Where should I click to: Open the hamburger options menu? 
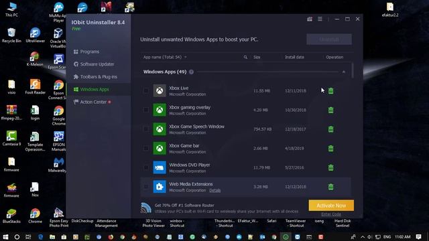click(320, 19)
